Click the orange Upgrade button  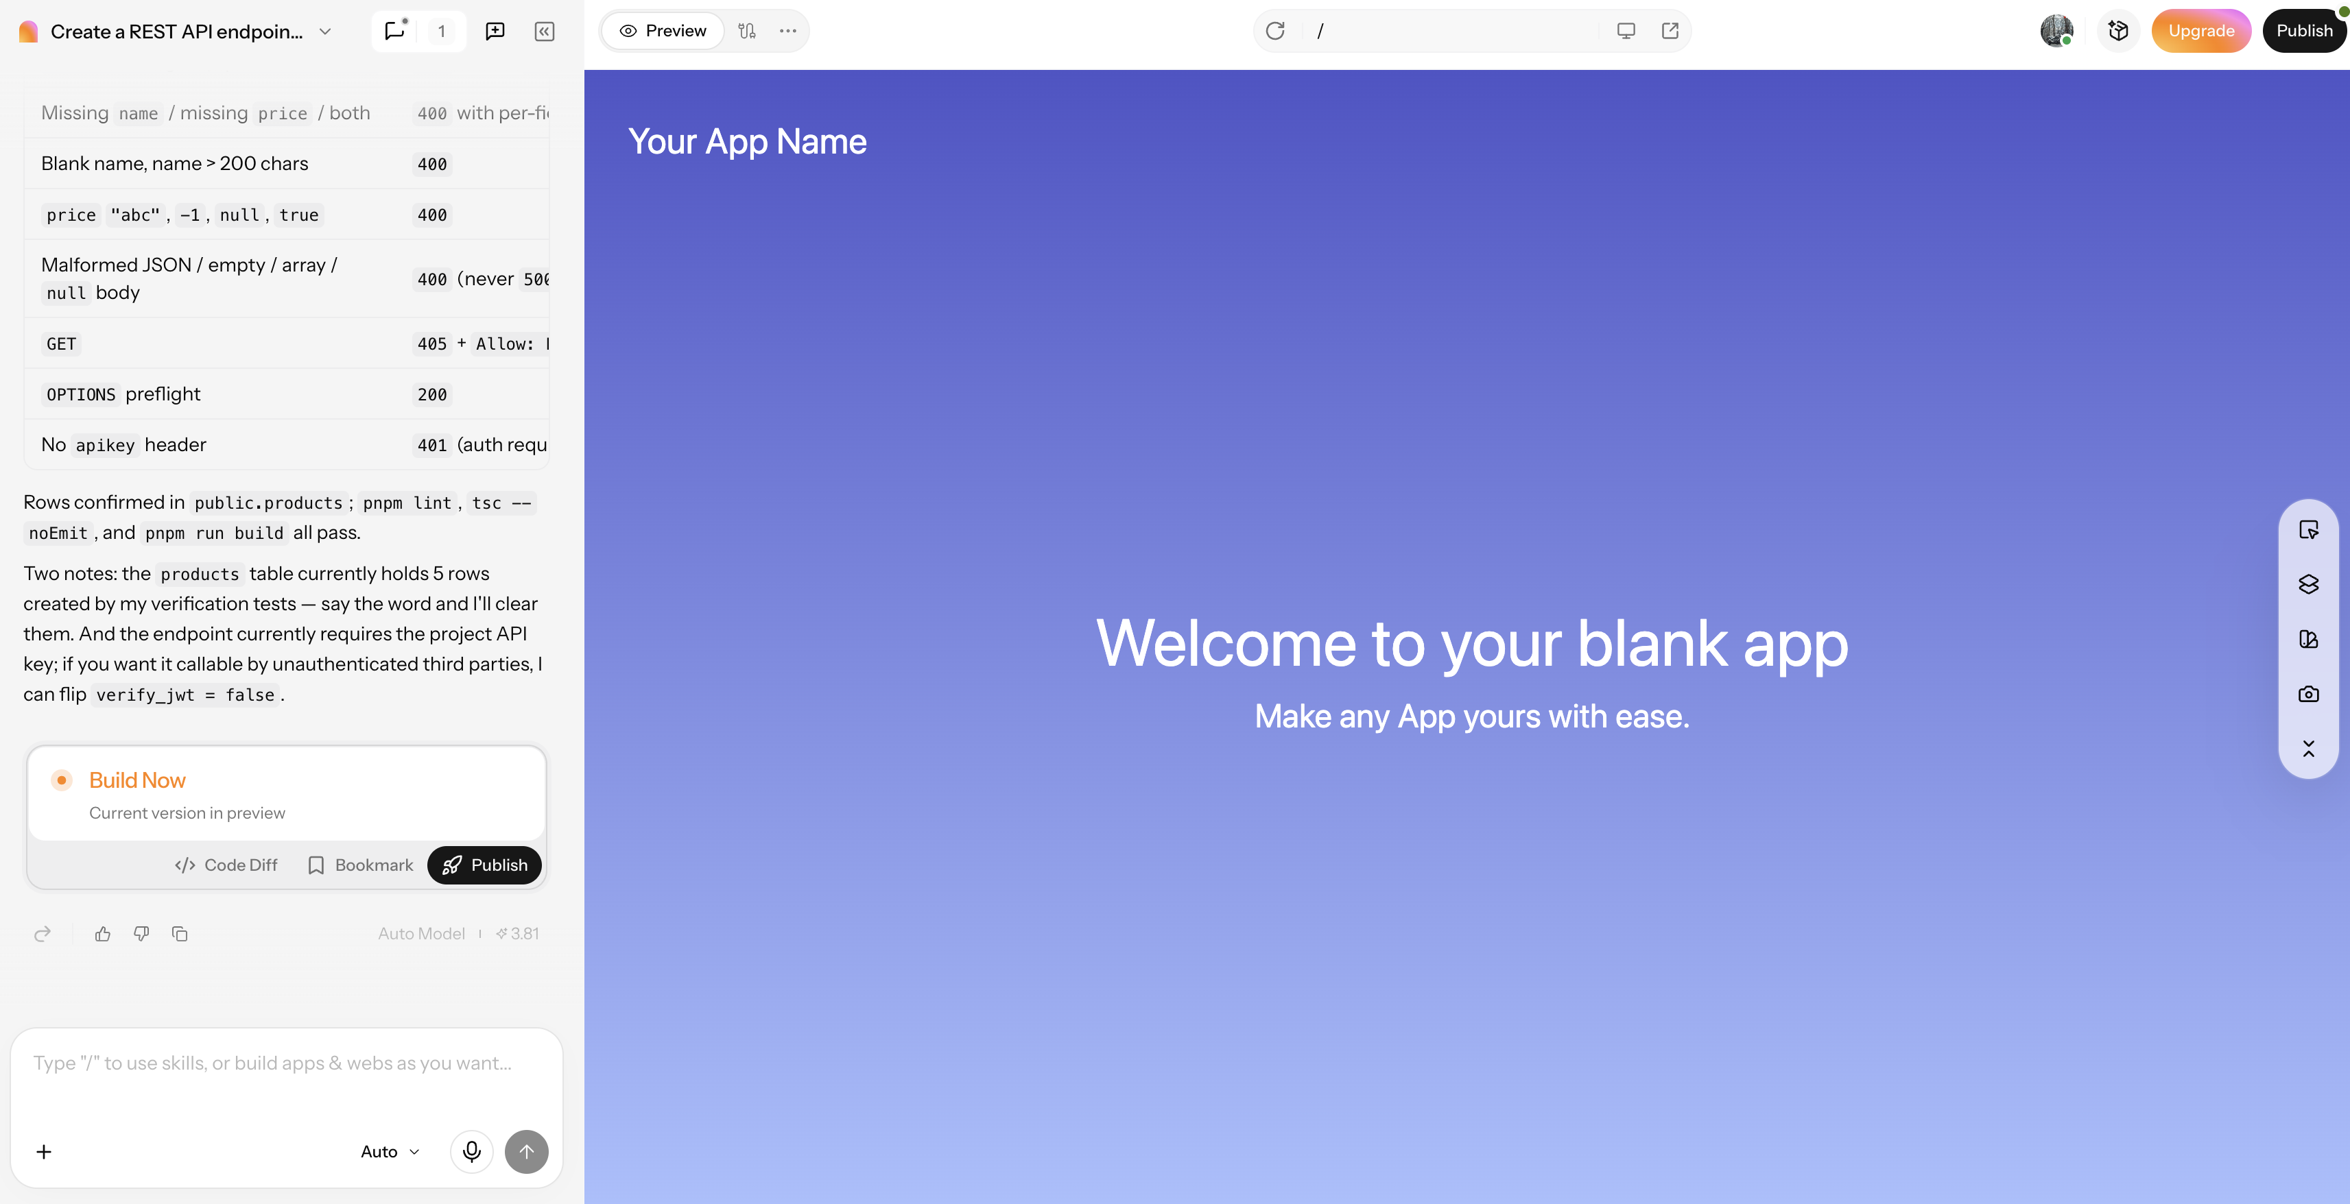pos(2200,31)
